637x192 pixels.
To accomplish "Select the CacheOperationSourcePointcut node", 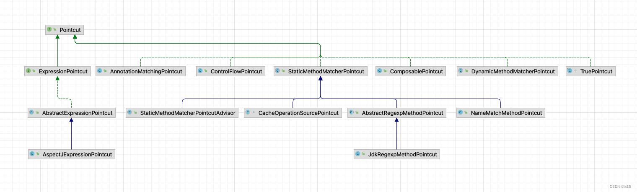I will tap(293, 113).
